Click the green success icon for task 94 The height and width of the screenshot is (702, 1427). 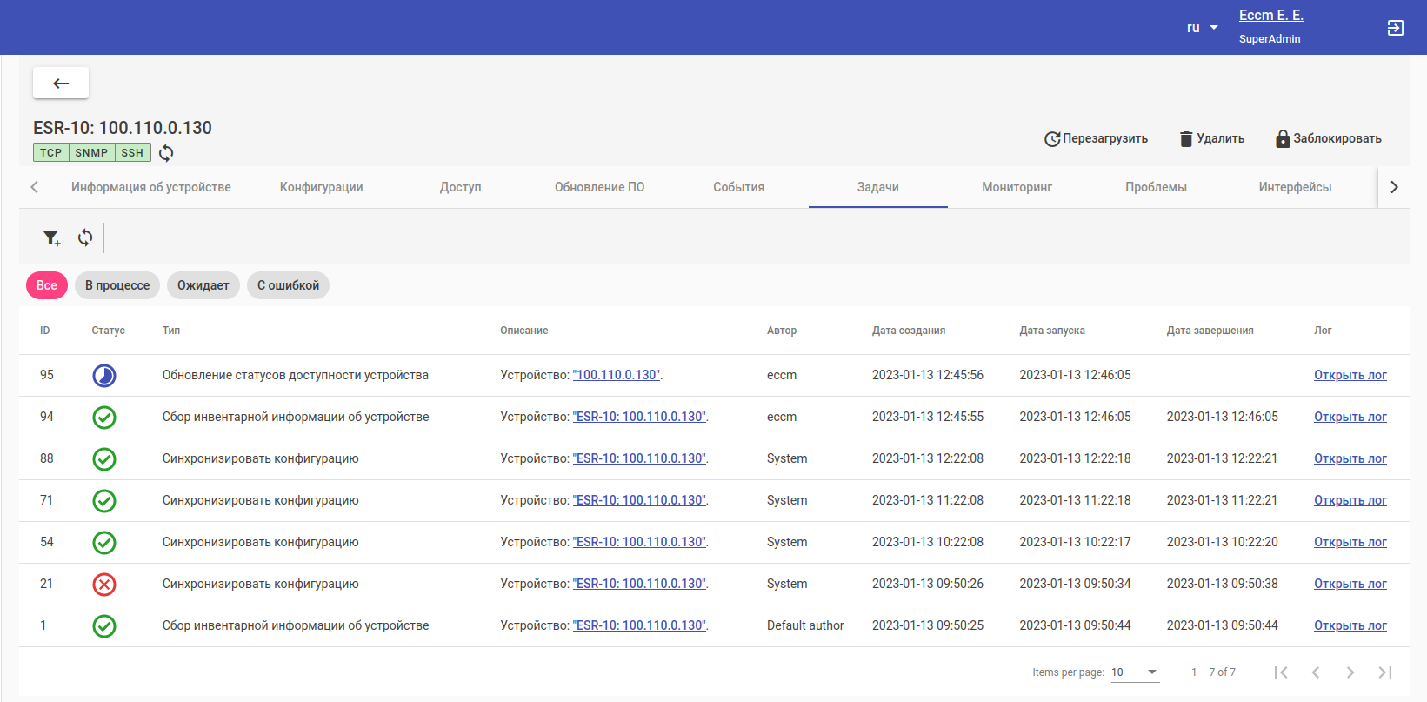pyautogui.click(x=104, y=418)
